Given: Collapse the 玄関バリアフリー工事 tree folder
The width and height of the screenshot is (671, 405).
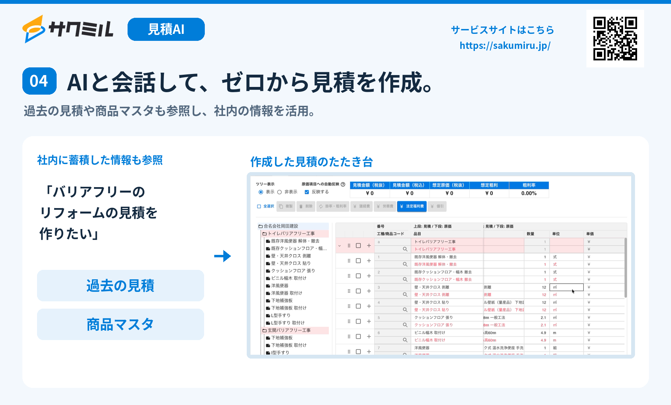Looking at the screenshot, I should point(265,330).
